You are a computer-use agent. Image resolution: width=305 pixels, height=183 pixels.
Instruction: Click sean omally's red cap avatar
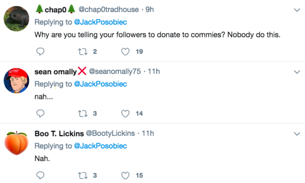pos(16,80)
